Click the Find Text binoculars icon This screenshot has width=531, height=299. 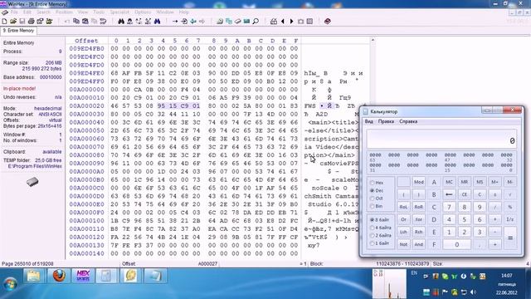pyautogui.click(x=121, y=22)
